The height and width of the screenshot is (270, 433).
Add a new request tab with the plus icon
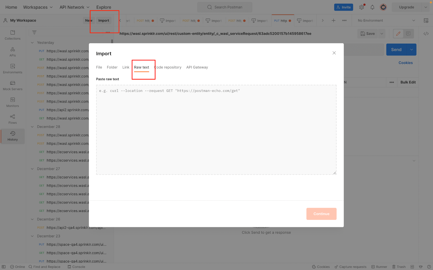click(x=333, y=20)
